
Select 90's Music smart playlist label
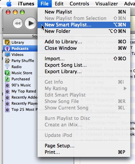(21, 85)
